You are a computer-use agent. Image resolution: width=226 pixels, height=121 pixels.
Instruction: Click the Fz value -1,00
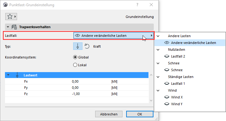click(x=76, y=94)
